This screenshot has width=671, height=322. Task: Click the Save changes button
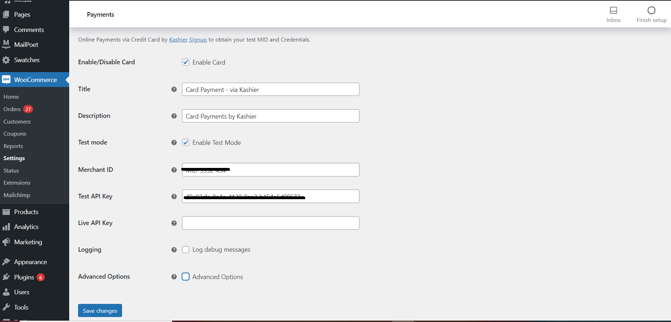(100, 311)
